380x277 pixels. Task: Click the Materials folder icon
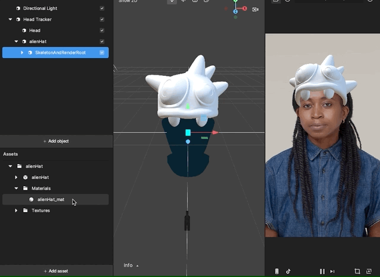25,189
